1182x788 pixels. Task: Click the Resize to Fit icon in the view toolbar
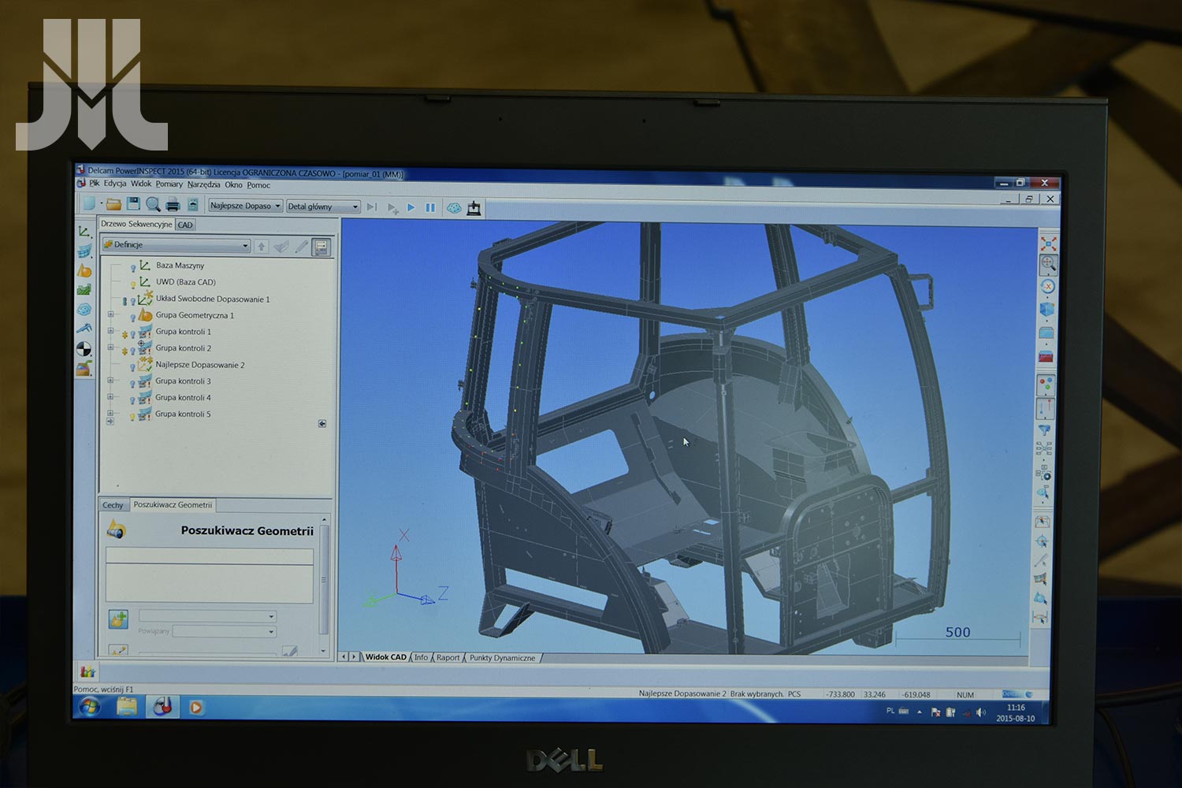(x=1048, y=243)
